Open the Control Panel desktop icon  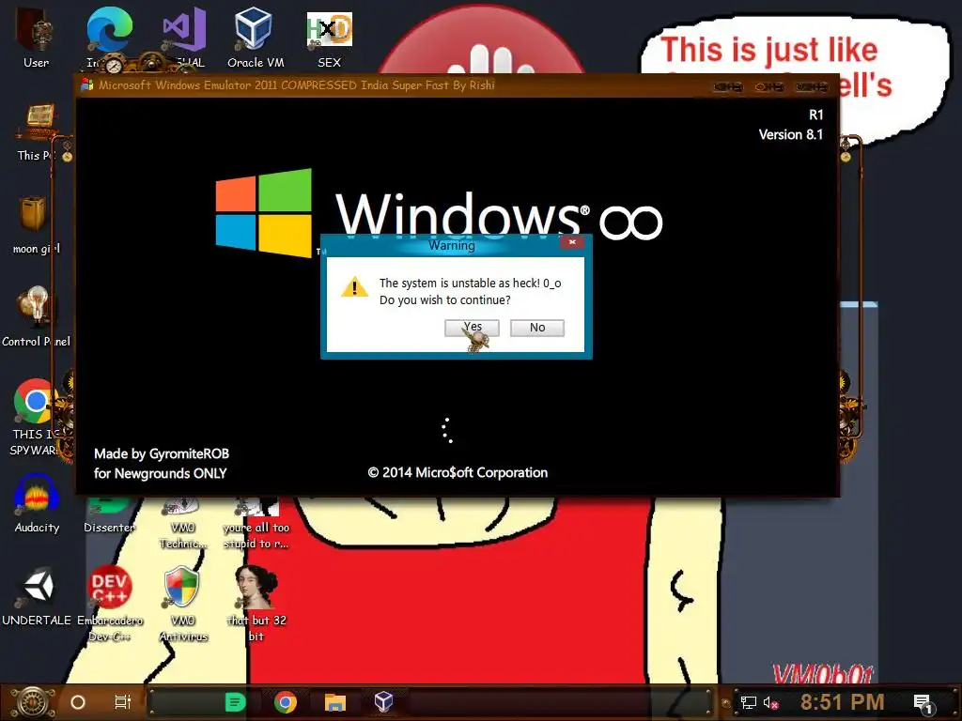pyautogui.click(x=36, y=317)
